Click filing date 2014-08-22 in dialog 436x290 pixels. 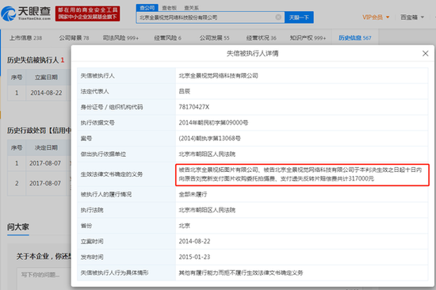[x=194, y=242]
